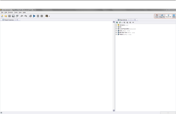Expand the MS SQL Test repository node
176x114 pixels.
click(x=116, y=32)
